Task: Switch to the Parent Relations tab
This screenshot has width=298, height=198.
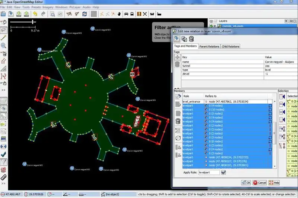Action: click(209, 46)
